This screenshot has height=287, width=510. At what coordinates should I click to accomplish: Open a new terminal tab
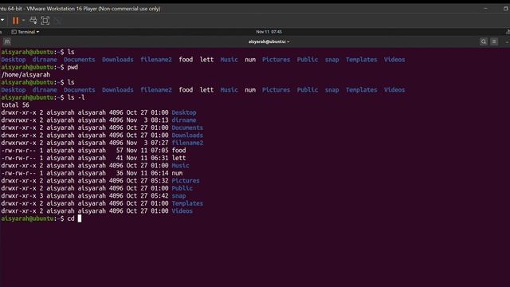click(x=7, y=41)
